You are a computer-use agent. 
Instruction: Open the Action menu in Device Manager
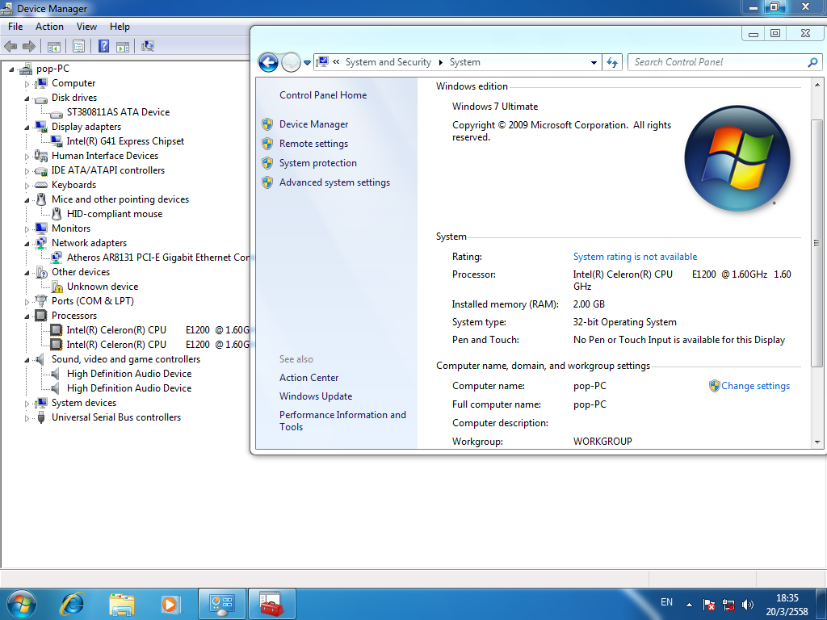[49, 27]
